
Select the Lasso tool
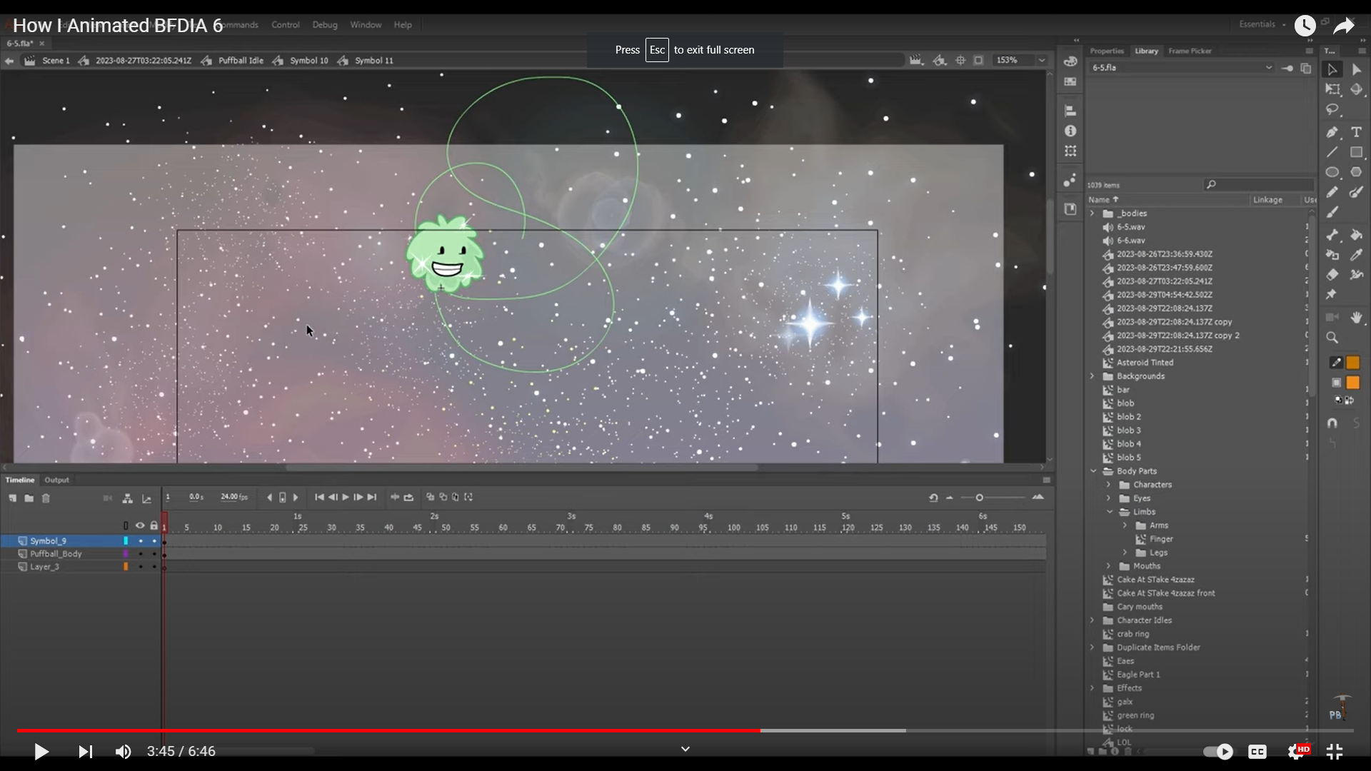pyautogui.click(x=1332, y=109)
